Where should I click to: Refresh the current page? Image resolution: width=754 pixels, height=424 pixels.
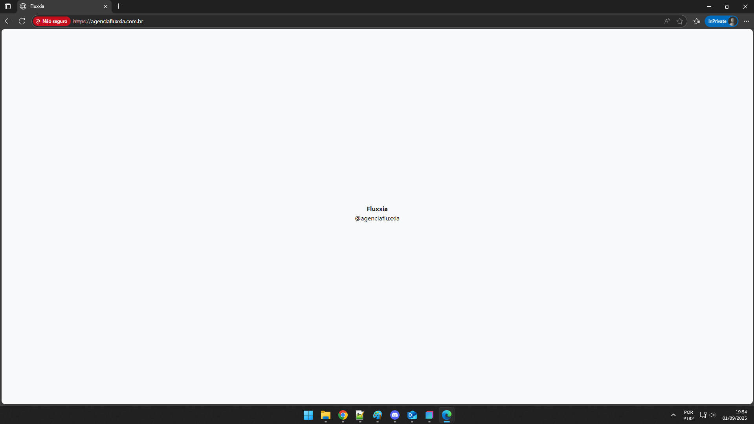click(22, 21)
